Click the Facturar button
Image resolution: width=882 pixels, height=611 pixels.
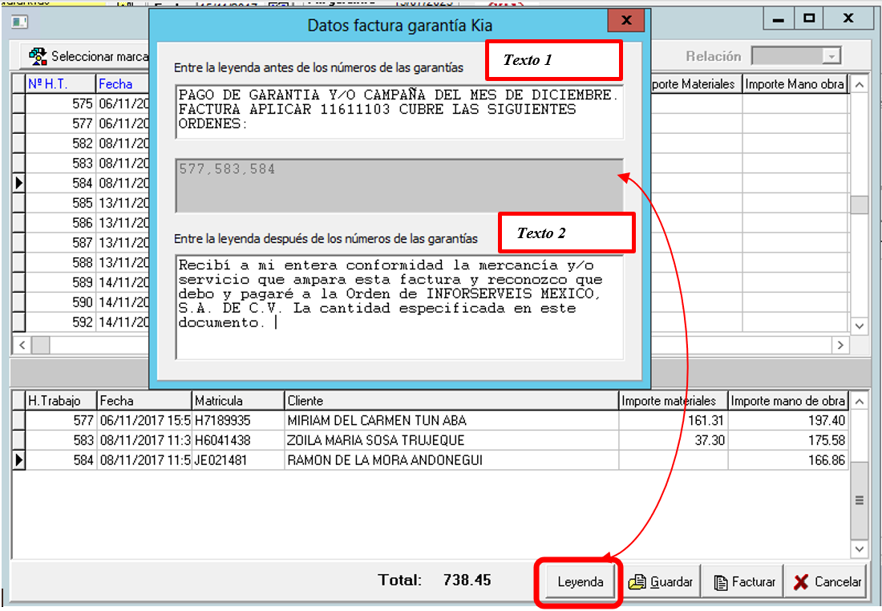click(x=743, y=582)
